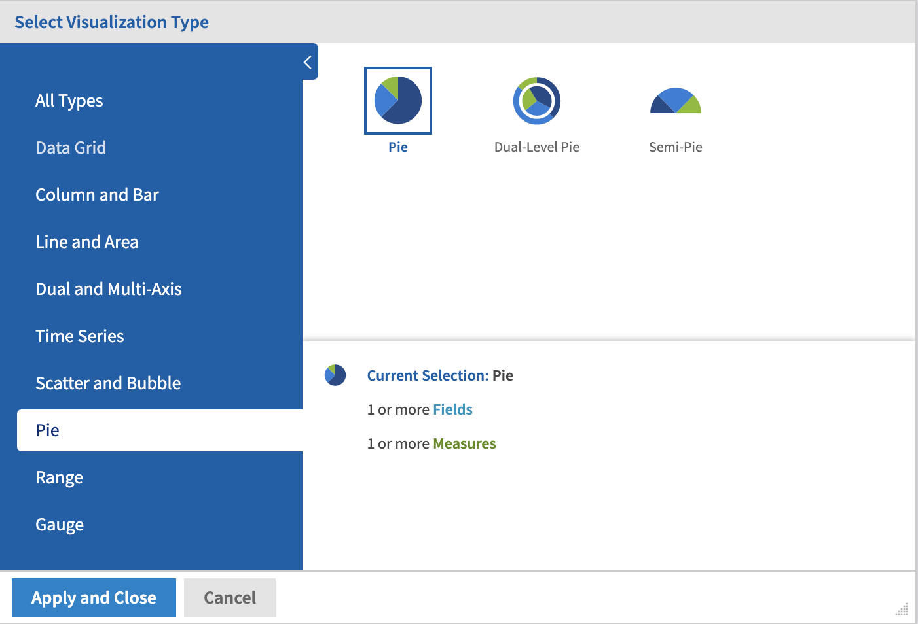The width and height of the screenshot is (918, 624).
Task: Collapse the visualization type sidebar
Action: click(308, 62)
